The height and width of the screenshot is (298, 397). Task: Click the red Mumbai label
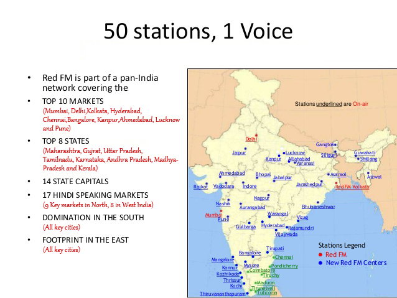(x=213, y=215)
